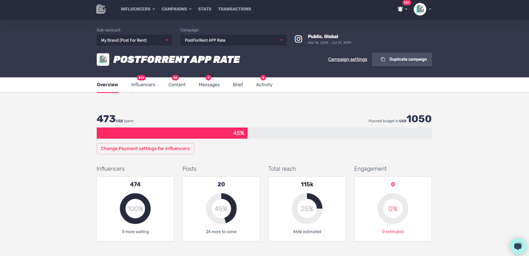The image size is (529, 256).
Task: Click the Duplicate campaign button
Action: [402, 59]
